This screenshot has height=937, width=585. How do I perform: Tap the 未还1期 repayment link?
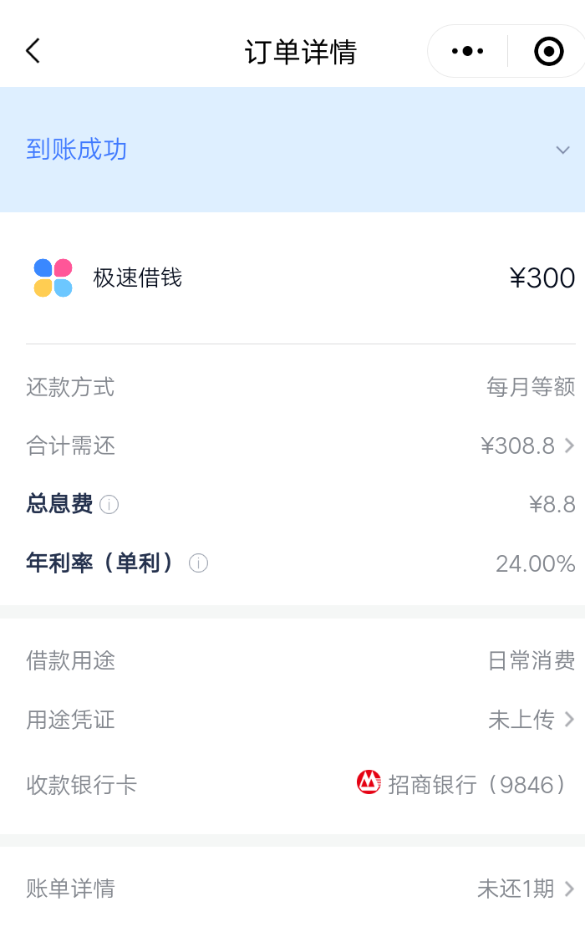[515, 889]
